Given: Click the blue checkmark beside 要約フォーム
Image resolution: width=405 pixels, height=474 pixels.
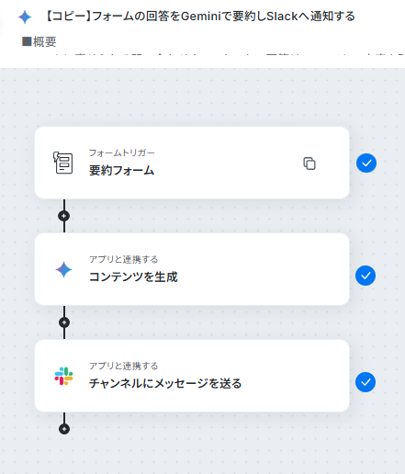Looking at the screenshot, I should [366, 164].
